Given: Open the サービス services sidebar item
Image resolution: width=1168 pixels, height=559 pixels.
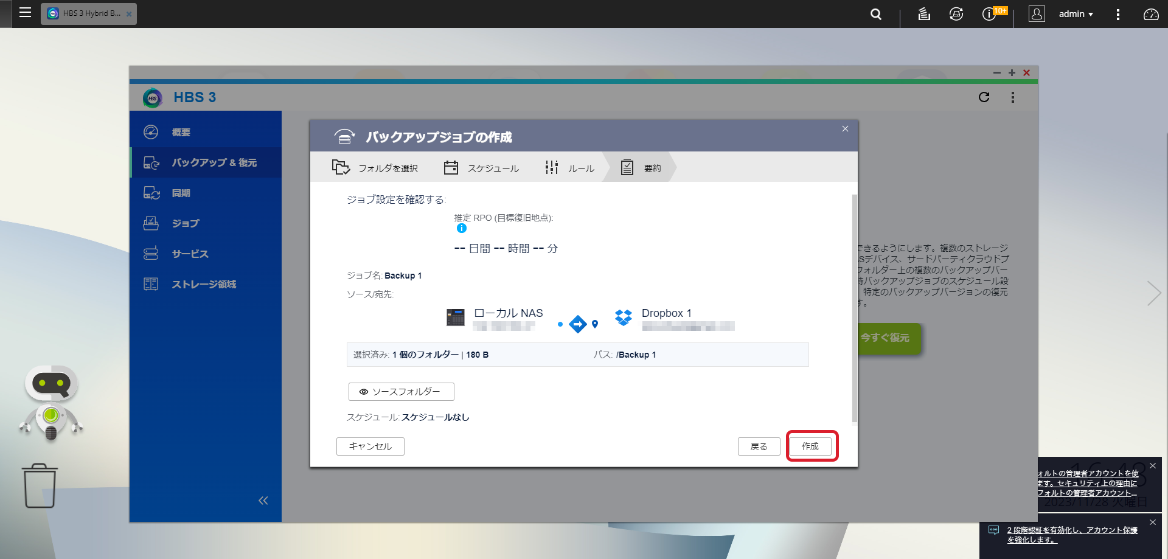Looking at the screenshot, I should pyautogui.click(x=206, y=254).
